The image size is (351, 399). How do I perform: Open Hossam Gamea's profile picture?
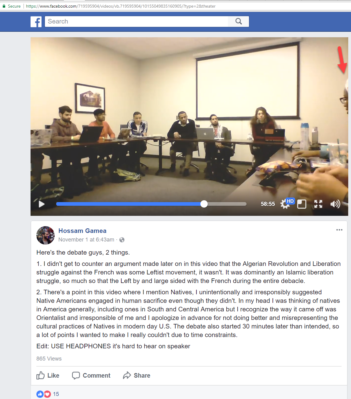pyautogui.click(x=46, y=235)
